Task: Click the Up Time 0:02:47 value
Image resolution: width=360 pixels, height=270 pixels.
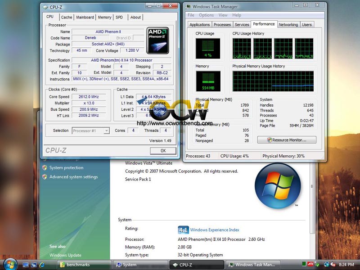Action: click(307, 121)
